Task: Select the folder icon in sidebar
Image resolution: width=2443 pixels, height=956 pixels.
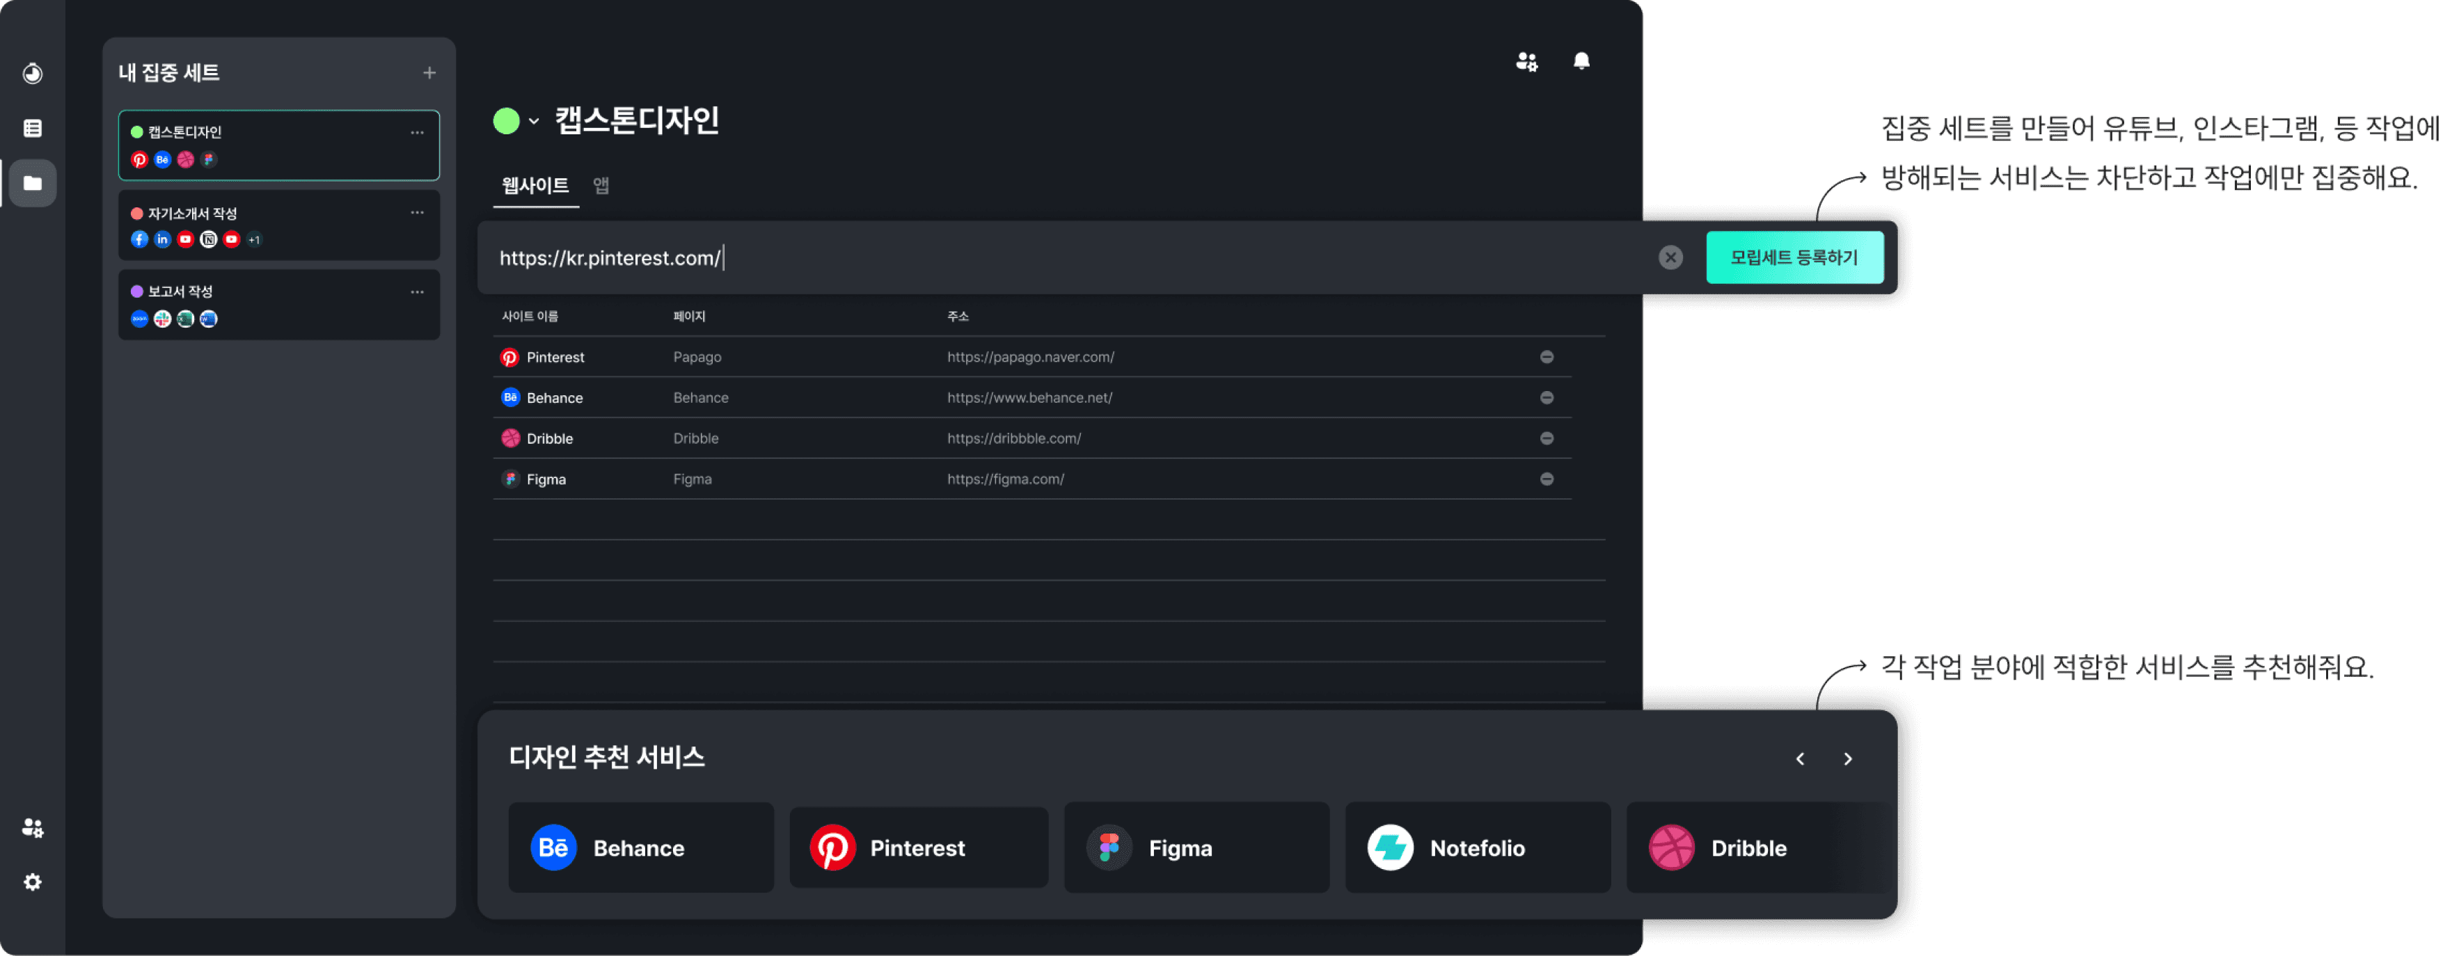Action: [x=32, y=183]
